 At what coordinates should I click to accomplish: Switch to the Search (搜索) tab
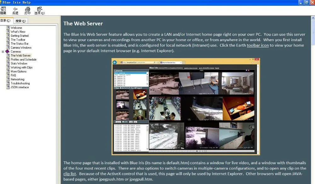coord(20,21)
